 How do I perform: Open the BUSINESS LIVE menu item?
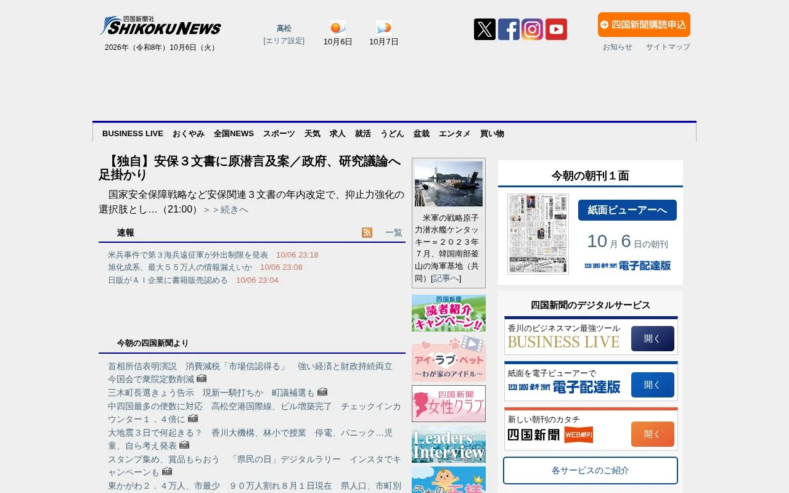(x=133, y=134)
